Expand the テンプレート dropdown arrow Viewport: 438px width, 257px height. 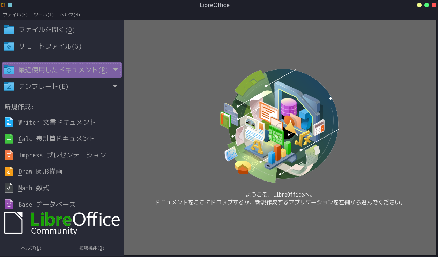point(115,86)
